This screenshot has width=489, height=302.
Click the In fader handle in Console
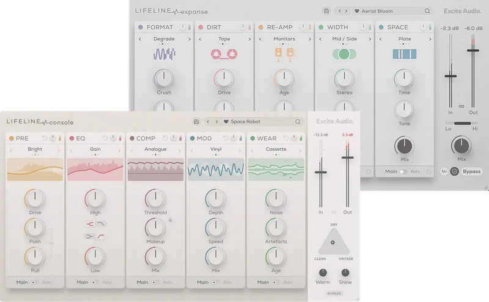320,172
